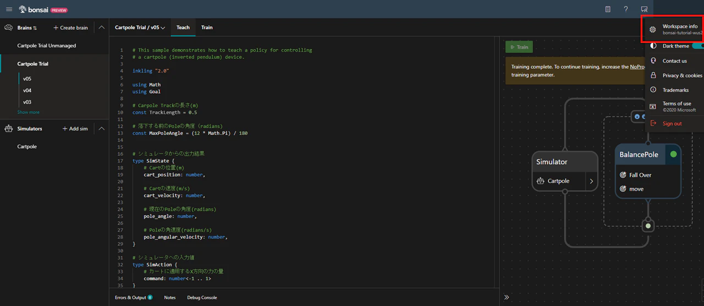
Task: Switch to the Train tab
Action: tap(207, 28)
